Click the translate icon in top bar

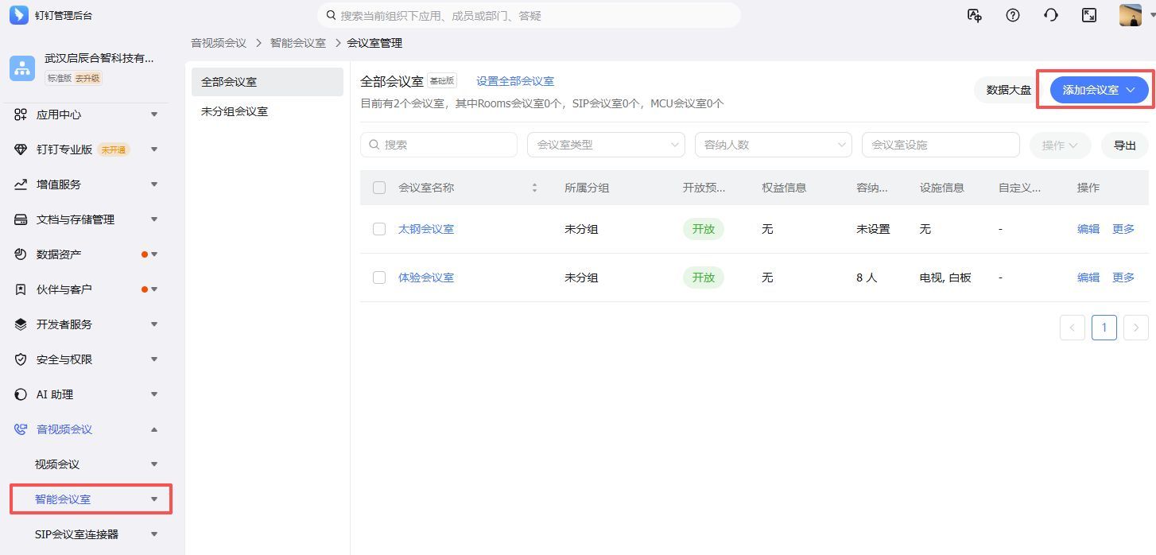pos(974,15)
